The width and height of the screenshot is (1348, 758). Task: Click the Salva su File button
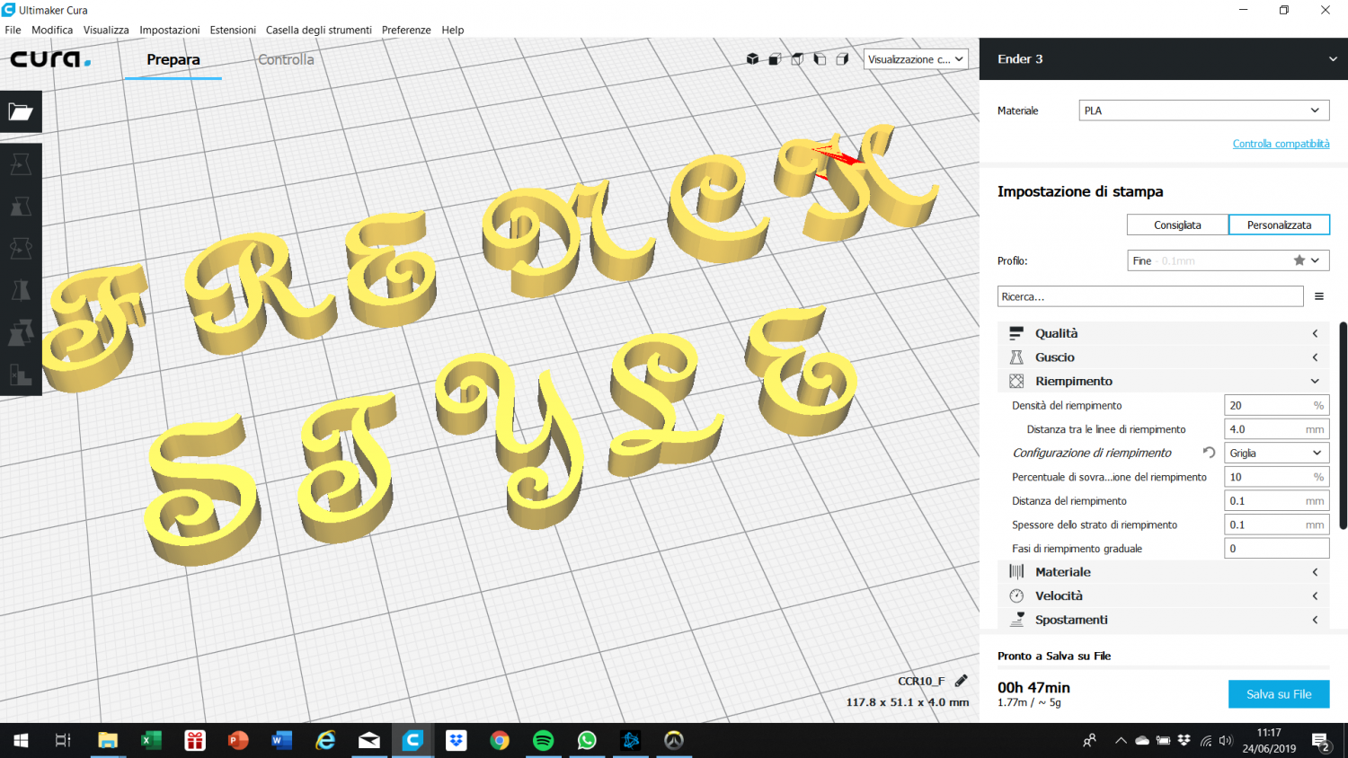click(1278, 693)
